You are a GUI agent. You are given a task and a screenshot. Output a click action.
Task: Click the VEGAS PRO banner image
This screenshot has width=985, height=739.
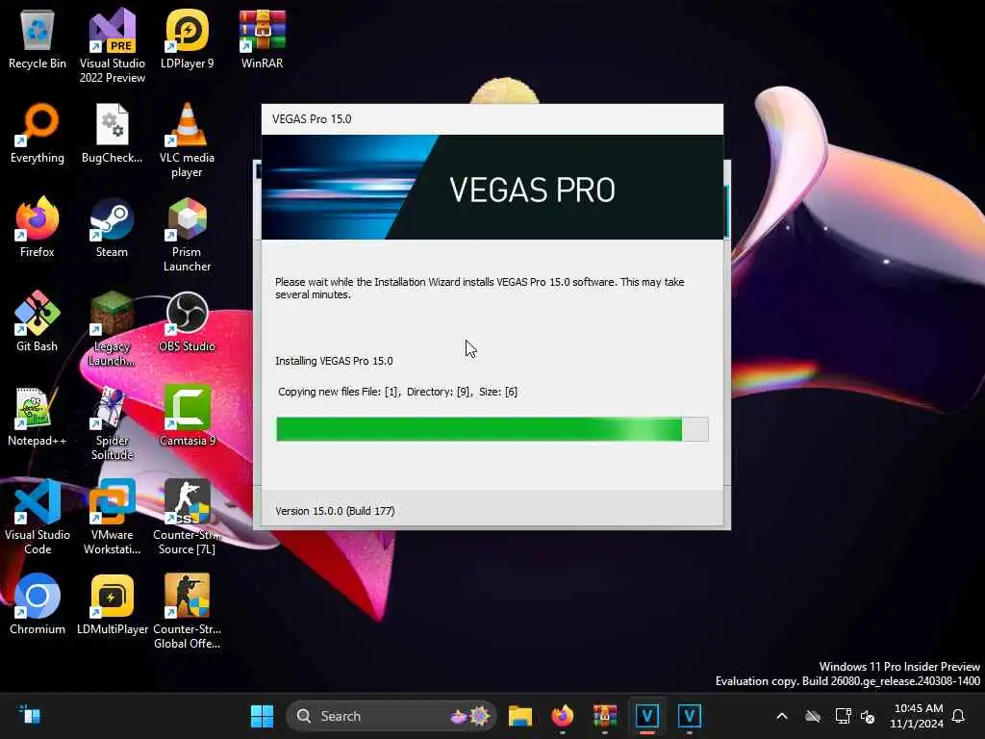[x=492, y=188]
